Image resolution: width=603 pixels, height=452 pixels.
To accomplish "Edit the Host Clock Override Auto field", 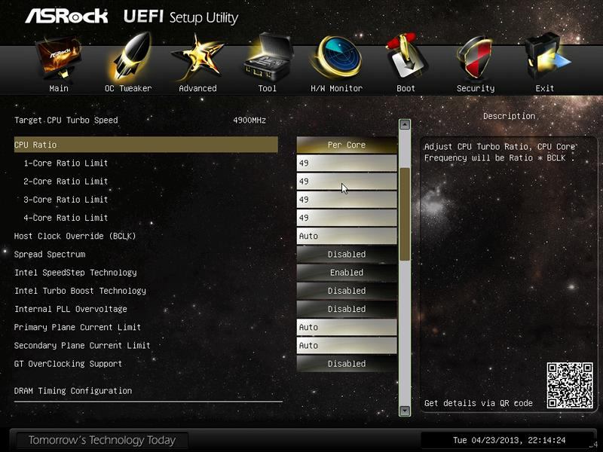I will pyautogui.click(x=347, y=236).
